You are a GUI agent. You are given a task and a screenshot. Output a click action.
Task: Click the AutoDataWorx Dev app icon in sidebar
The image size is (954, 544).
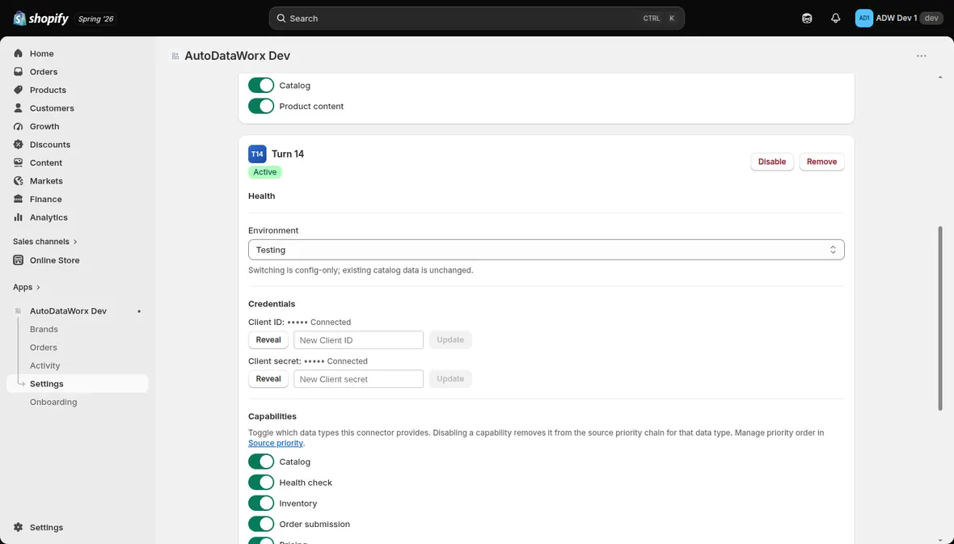pos(19,311)
